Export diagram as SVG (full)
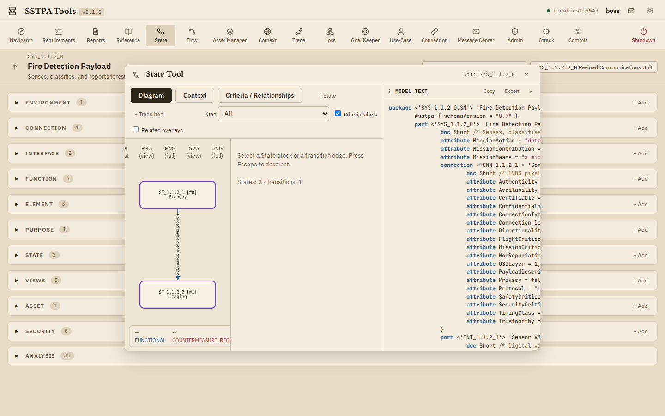665x416 pixels. pyautogui.click(x=218, y=152)
